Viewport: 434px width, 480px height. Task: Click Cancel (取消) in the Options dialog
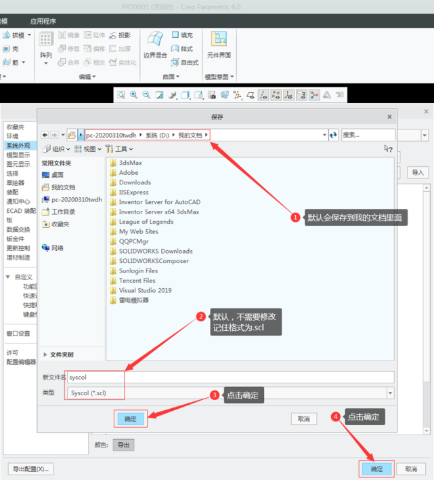click(x=411, y=469)
